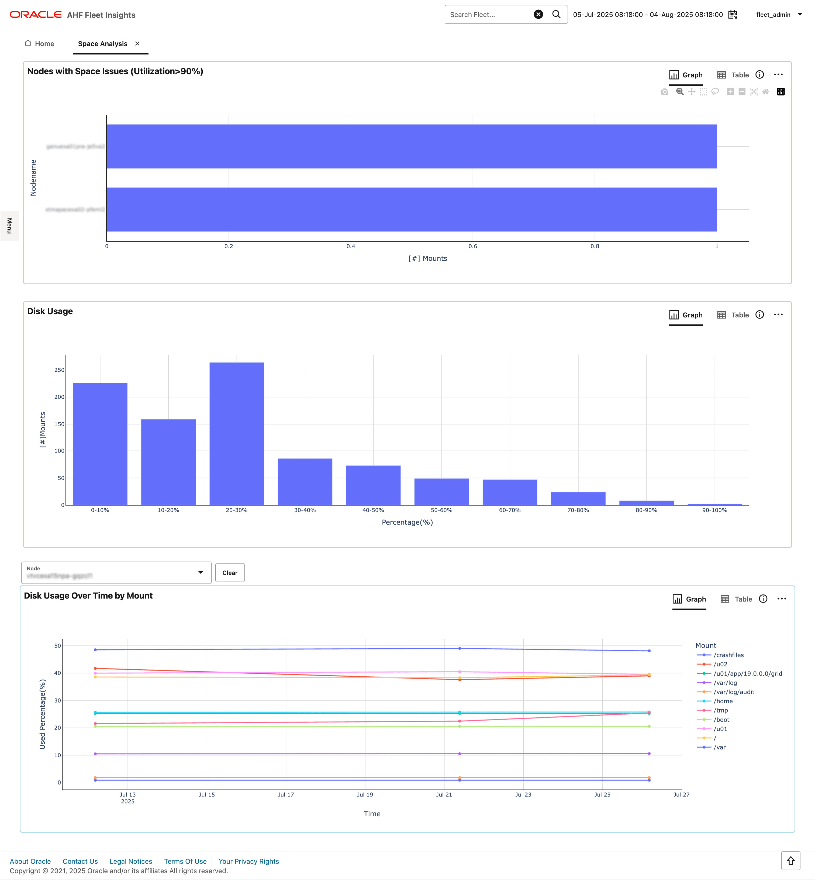
Task: Click the search icon in Search Fleet
Action: point(557,14)
